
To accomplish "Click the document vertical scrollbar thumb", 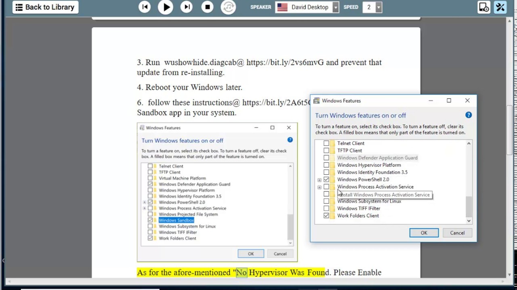I will coord(509,130).
